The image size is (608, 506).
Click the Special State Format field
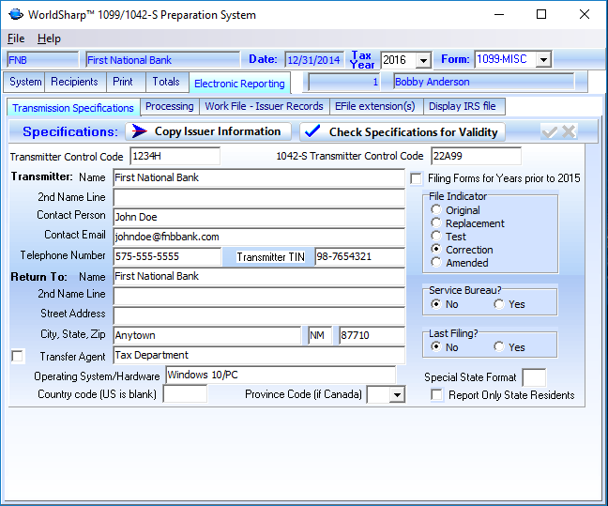coord(534,377)
